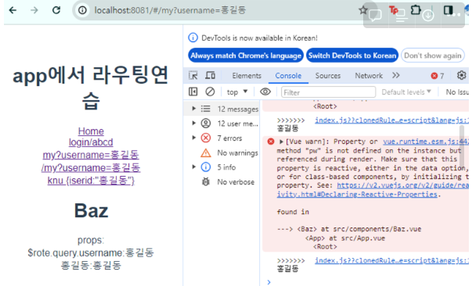Open the login/abcd link
The image size is (472, 286).
(x=91, y=142)
